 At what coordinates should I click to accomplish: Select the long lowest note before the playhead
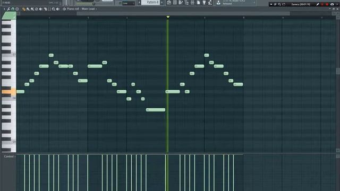[156, 110]
